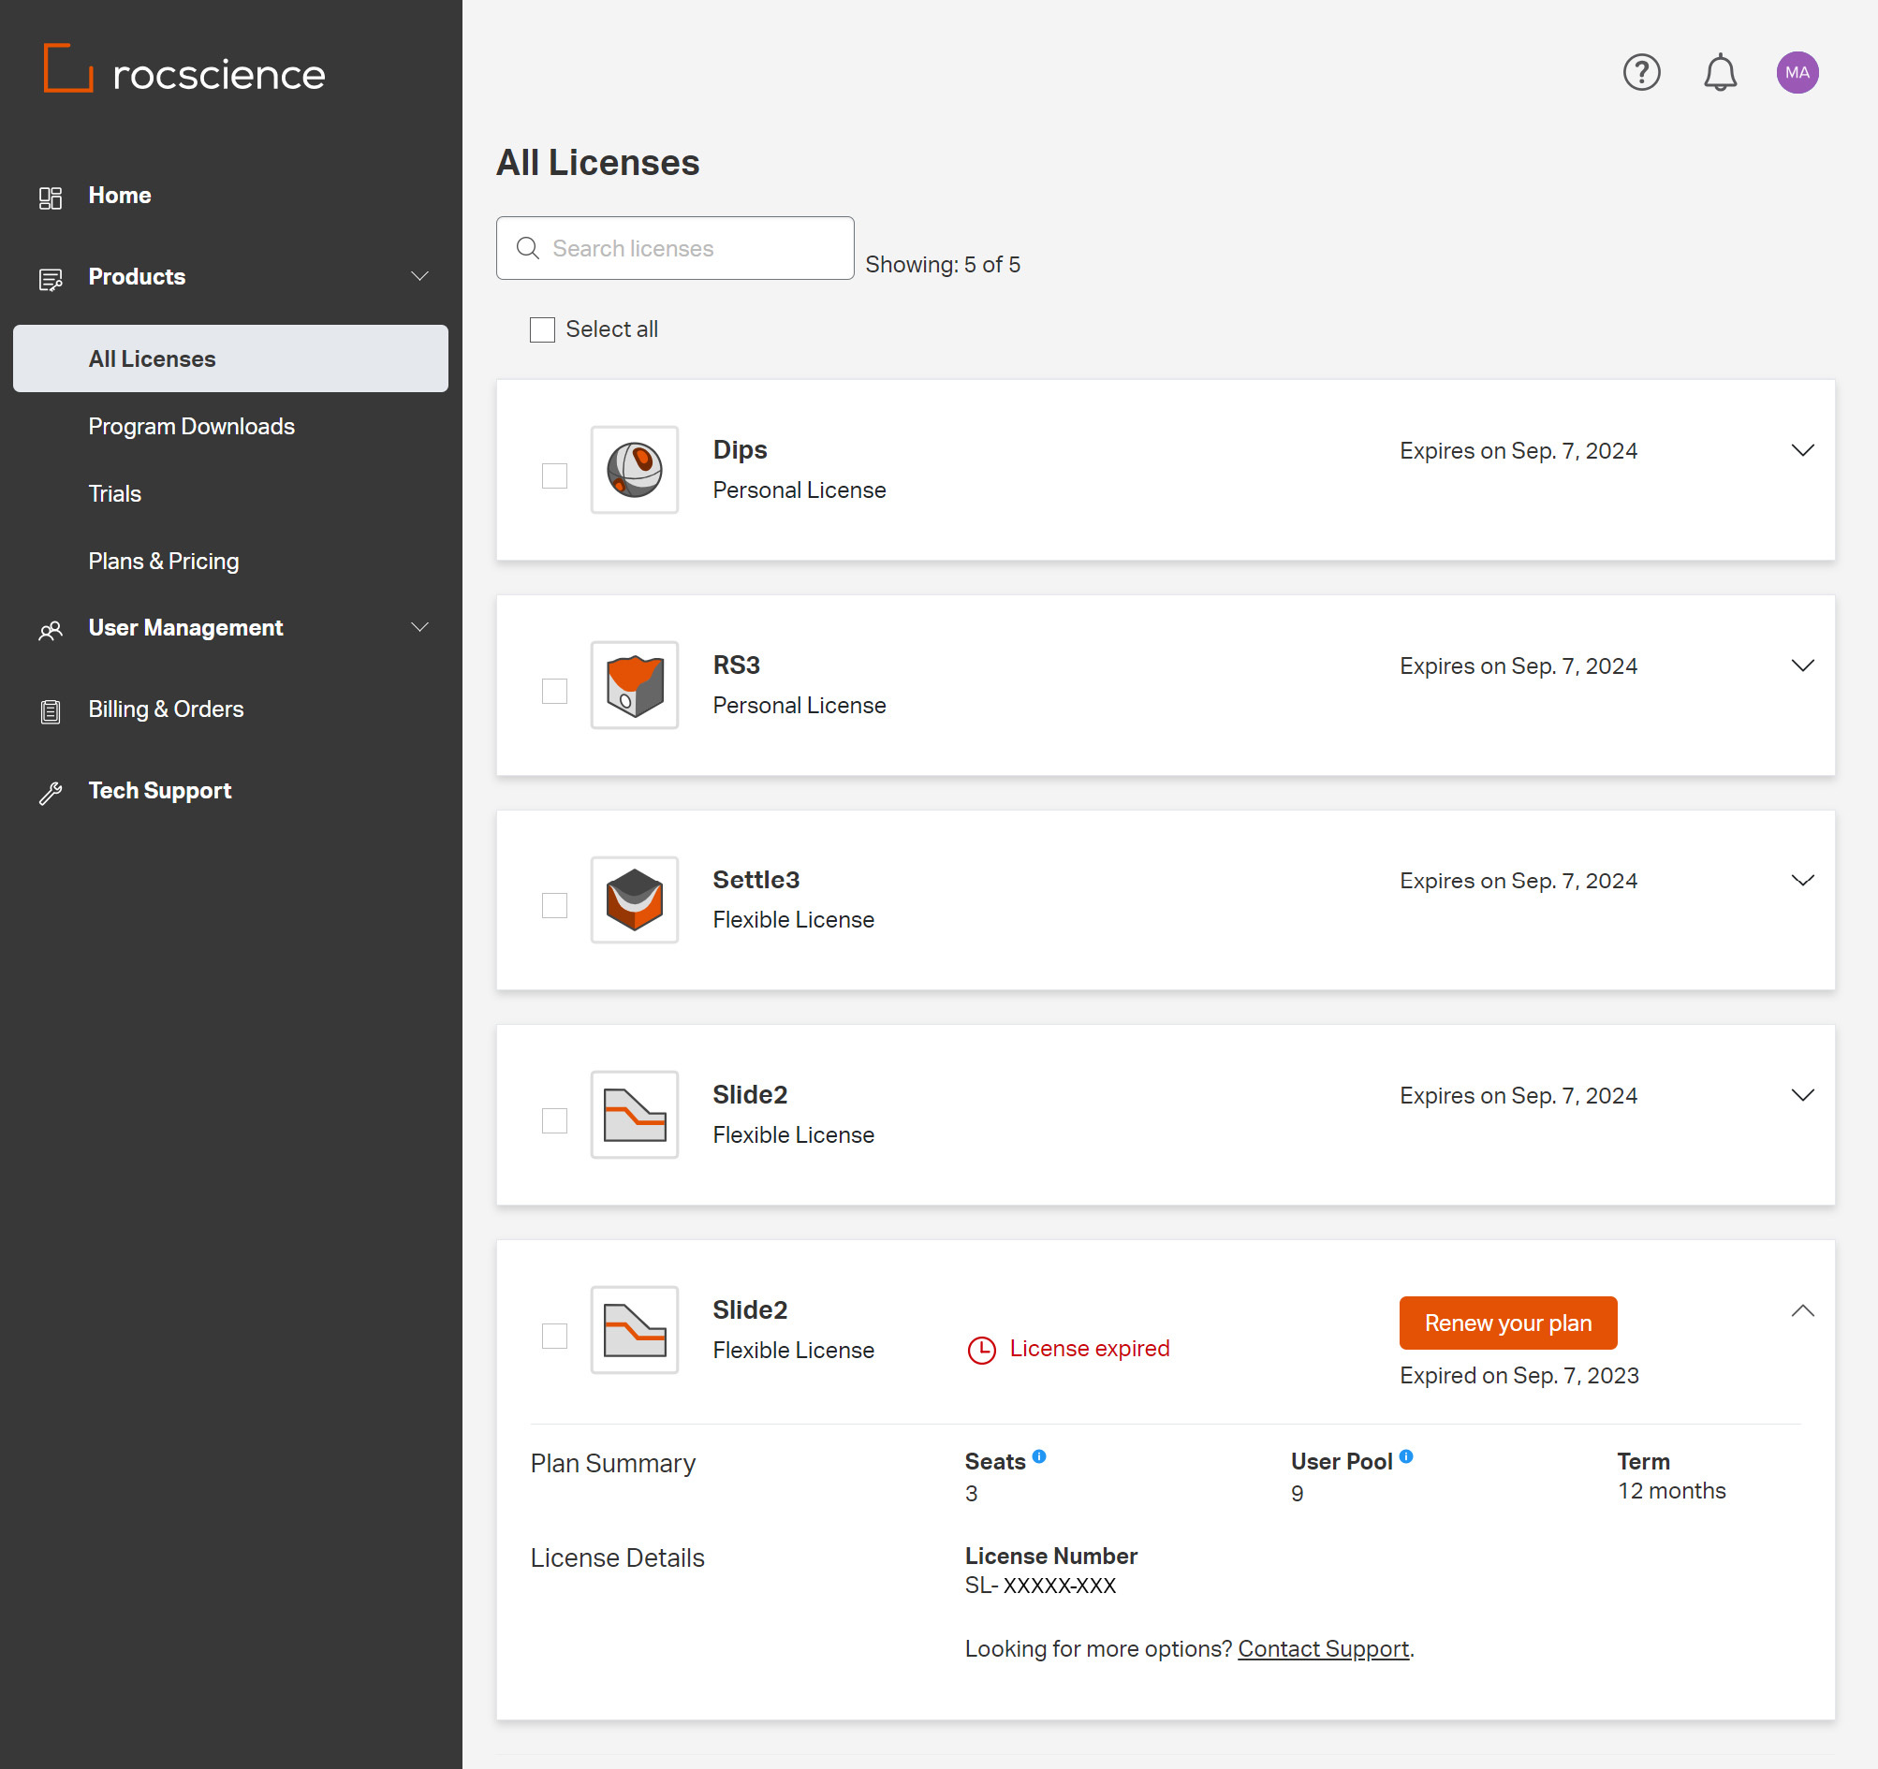This screenshot has width=1878, height=1769.
Task: Click the License Details label
Action: click(x=618, y=1558)
